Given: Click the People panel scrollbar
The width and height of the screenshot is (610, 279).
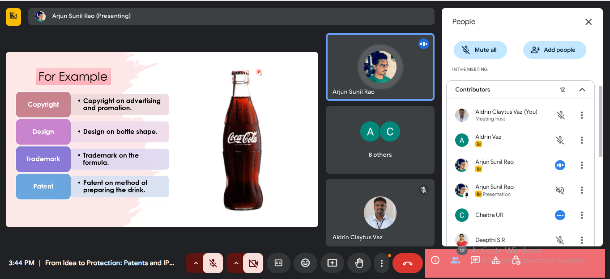Looking at the screenshot, I should click(x=601, y=121).
